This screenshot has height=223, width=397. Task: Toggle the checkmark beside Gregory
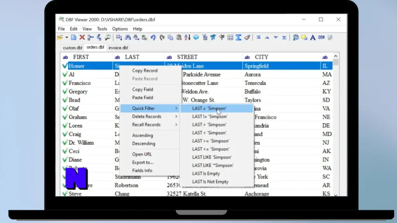65,91
